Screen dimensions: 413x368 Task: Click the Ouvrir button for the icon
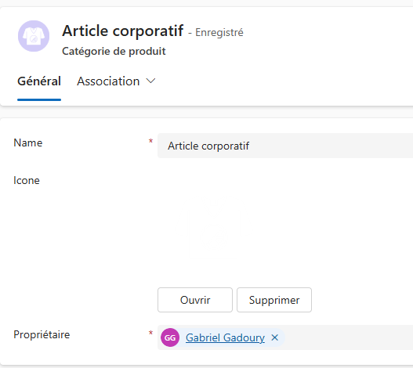(x=195, y=300)
